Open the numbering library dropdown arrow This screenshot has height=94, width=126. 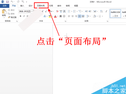coord(77,11)
